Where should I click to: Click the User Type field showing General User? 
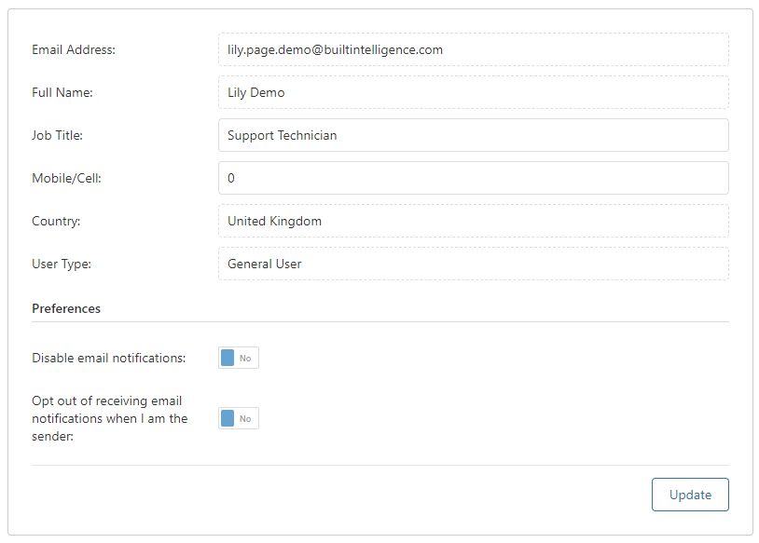tap(474, 264)
